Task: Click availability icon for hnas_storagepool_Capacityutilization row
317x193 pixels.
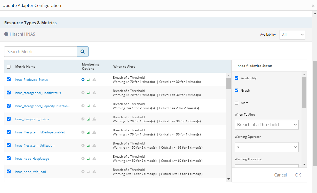Action: [x=83, y=106]
